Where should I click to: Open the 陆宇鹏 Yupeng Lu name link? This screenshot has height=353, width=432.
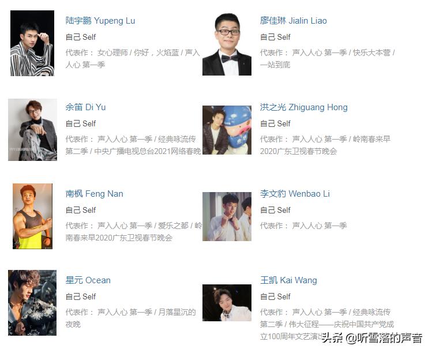coord(100,21)
